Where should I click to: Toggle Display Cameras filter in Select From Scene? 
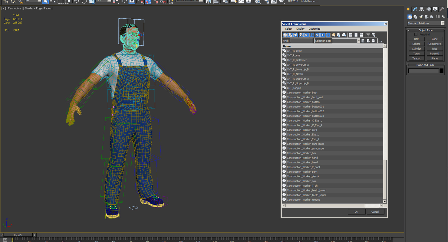[301, 35]
